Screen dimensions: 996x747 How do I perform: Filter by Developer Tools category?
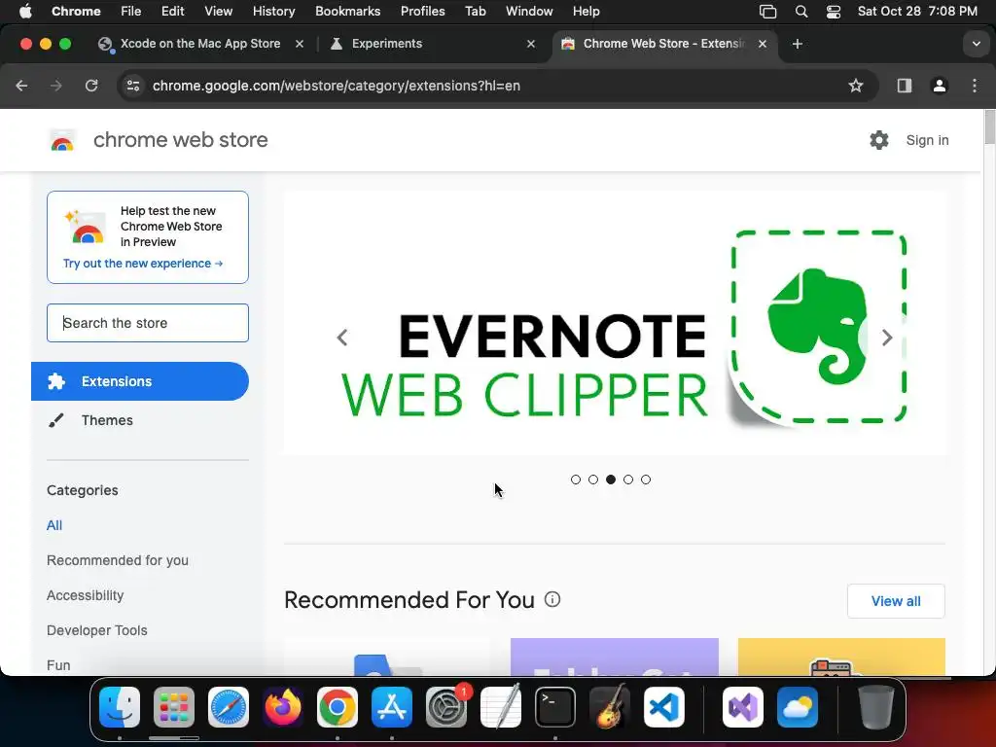(x=96, y=630)
